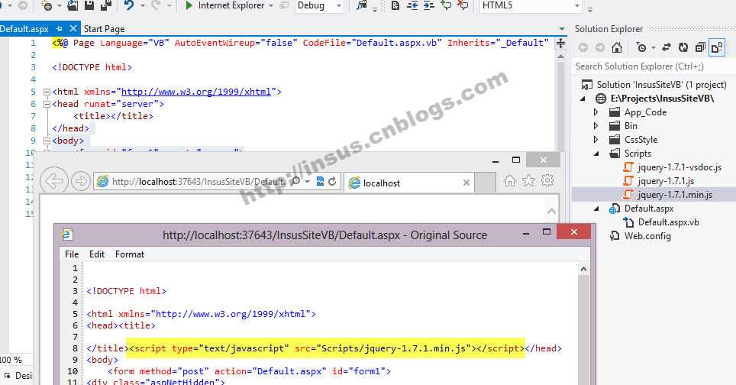
Task: Open the editor tab list dropdown arrow
Action: point(561,29)
